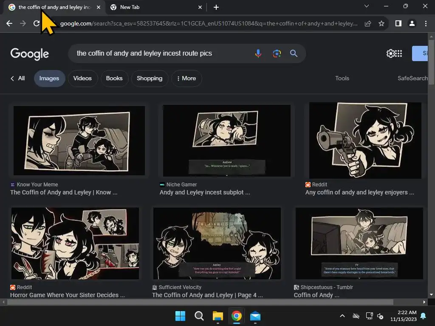Screen dimensions: 435x326
Task: Open the Reddit revolver image thumbnail
Action: click(365, 141)
